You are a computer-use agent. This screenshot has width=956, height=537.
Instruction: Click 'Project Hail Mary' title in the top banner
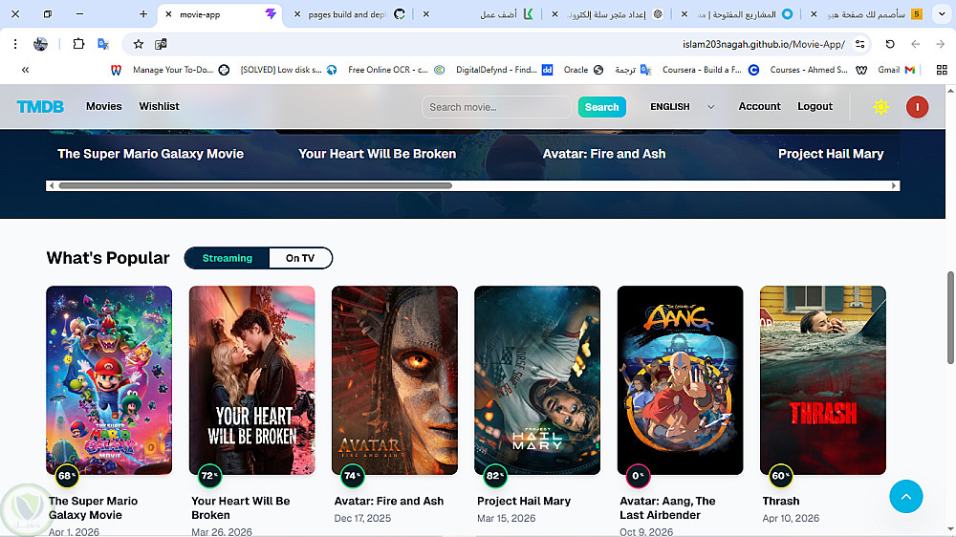click(x=831, y=154)
